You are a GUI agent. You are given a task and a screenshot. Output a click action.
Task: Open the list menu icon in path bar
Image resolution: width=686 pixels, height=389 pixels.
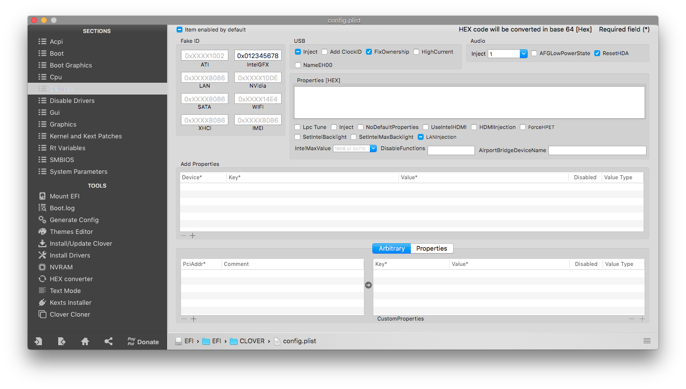647,341
